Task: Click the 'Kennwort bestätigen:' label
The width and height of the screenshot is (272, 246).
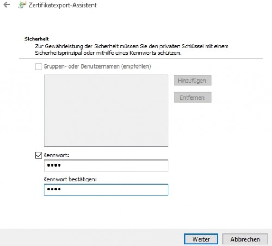Action: pyautogui.click(x=70, y=179)
